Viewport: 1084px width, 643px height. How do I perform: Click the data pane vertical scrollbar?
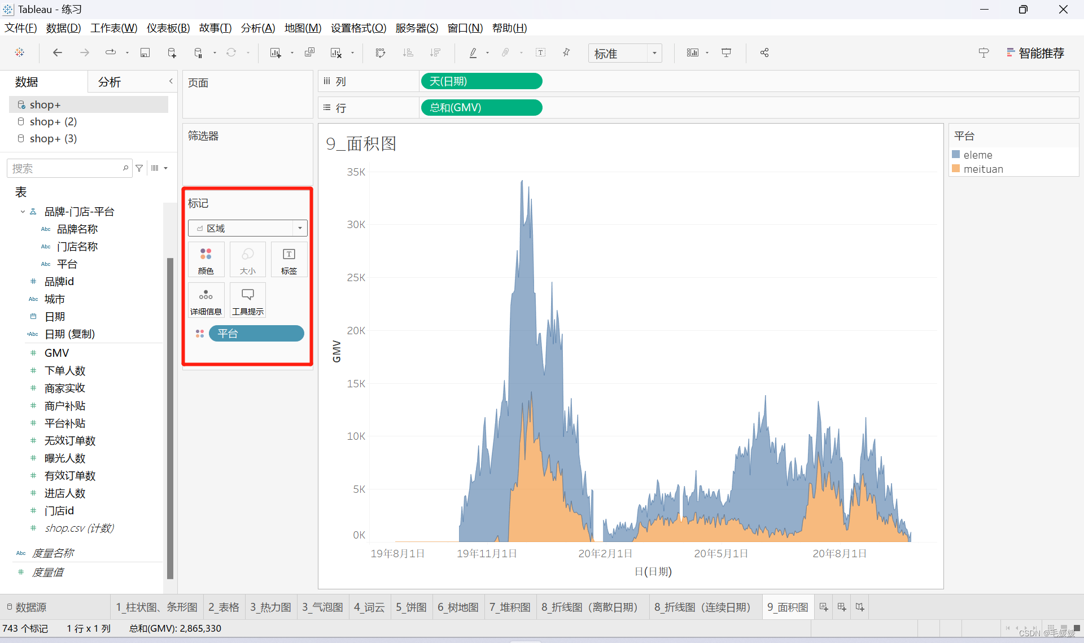pyautogui.click(x=170, y=418)
